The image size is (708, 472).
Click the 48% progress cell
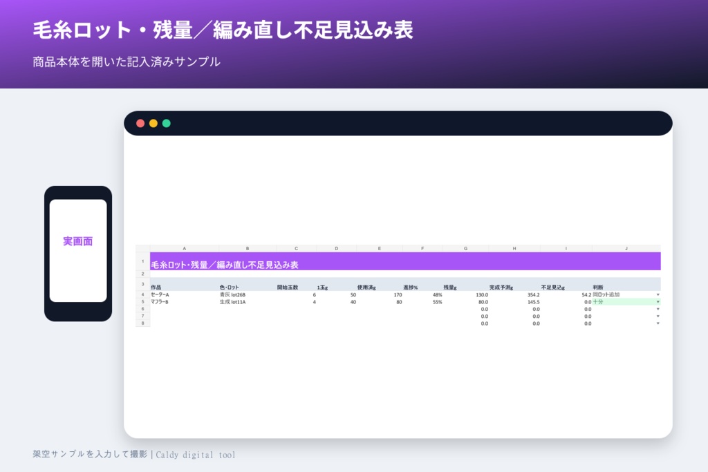pyautogui.click(x=422, y=294)
